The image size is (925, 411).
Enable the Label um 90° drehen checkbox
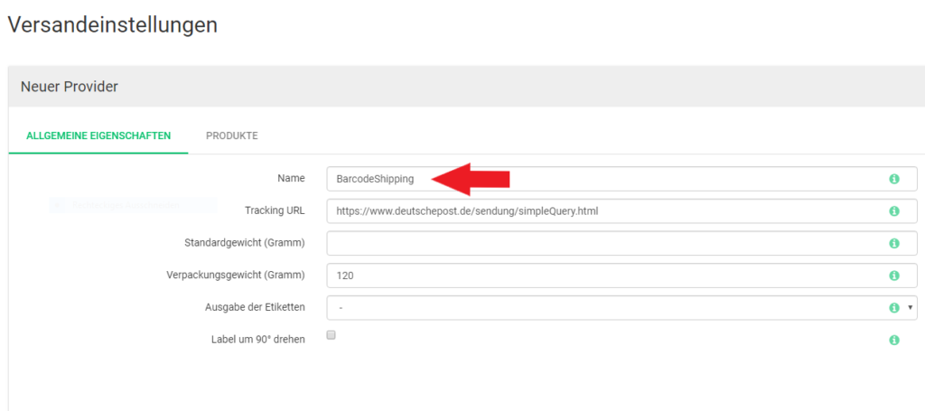[x=331, y=335]
